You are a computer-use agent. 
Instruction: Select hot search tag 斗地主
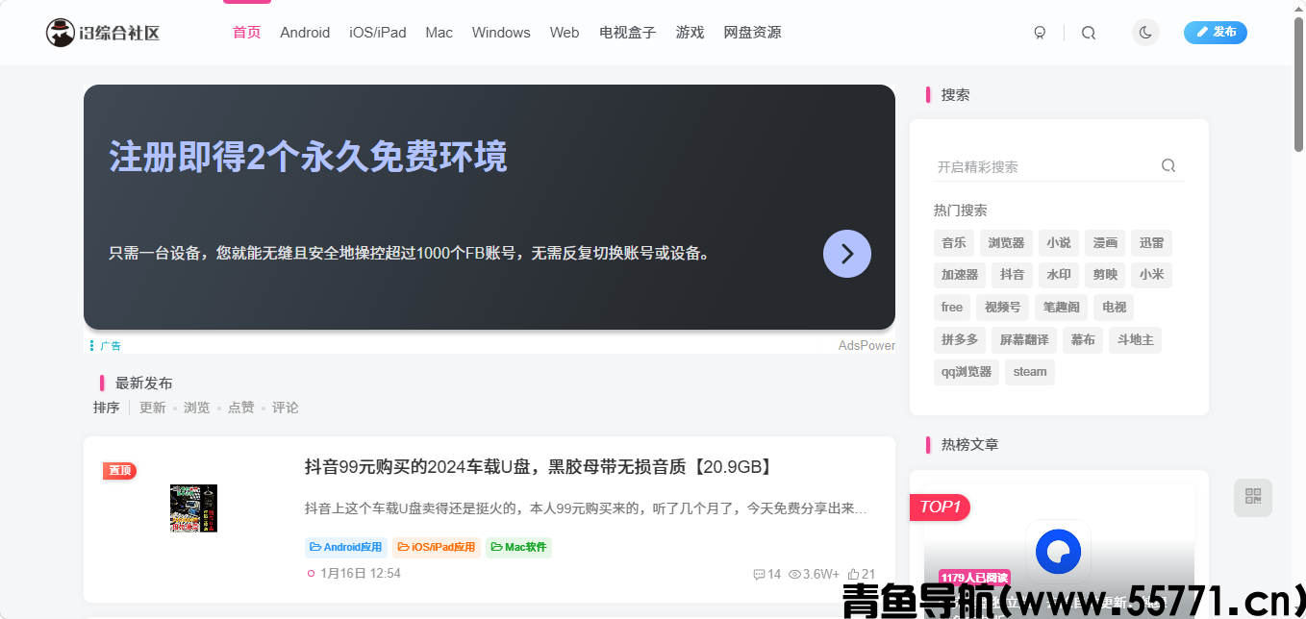click(x=1135, y=340)
